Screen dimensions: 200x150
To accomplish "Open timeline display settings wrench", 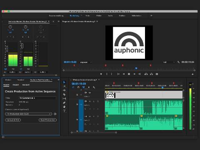I will 94,87.
